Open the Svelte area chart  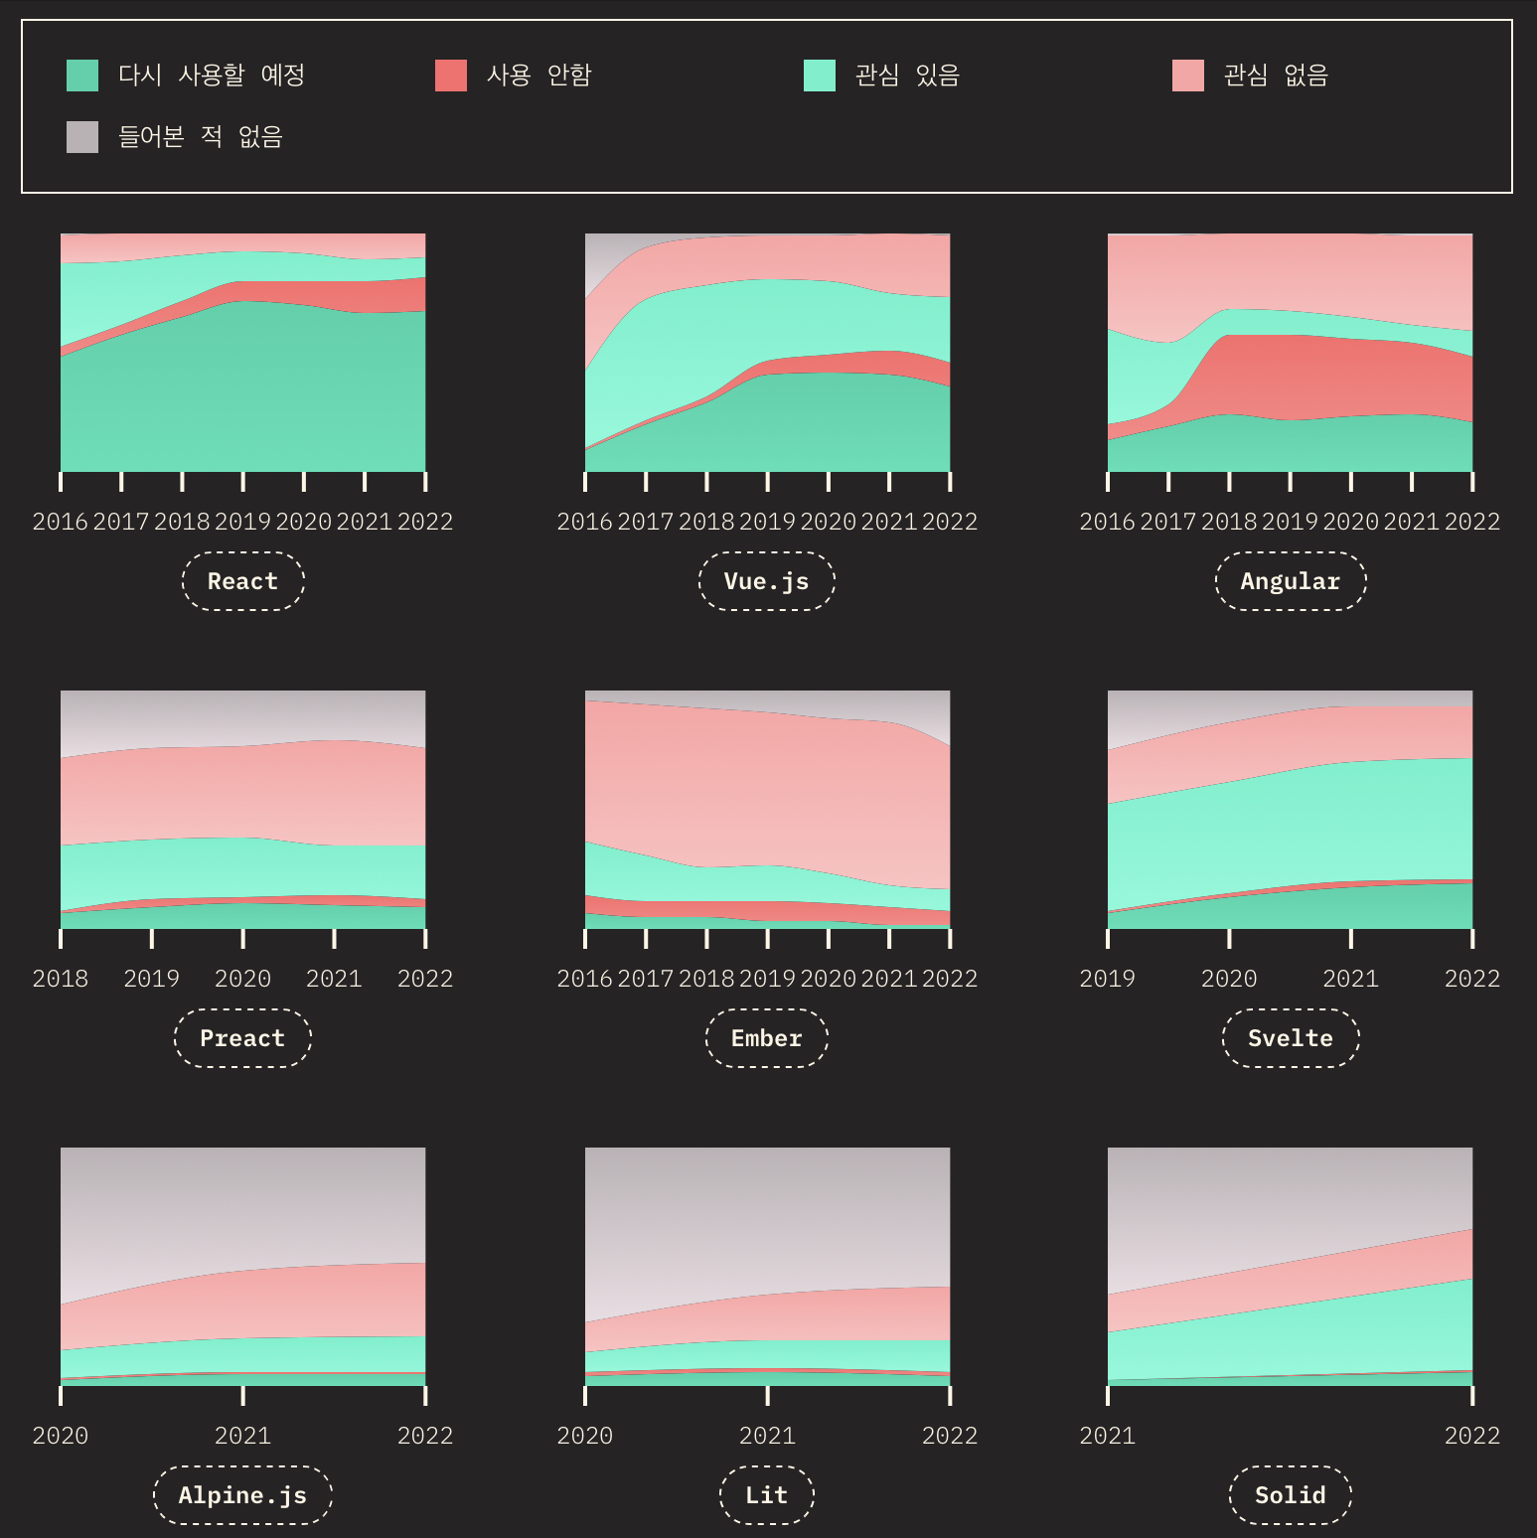point(1291,810)
